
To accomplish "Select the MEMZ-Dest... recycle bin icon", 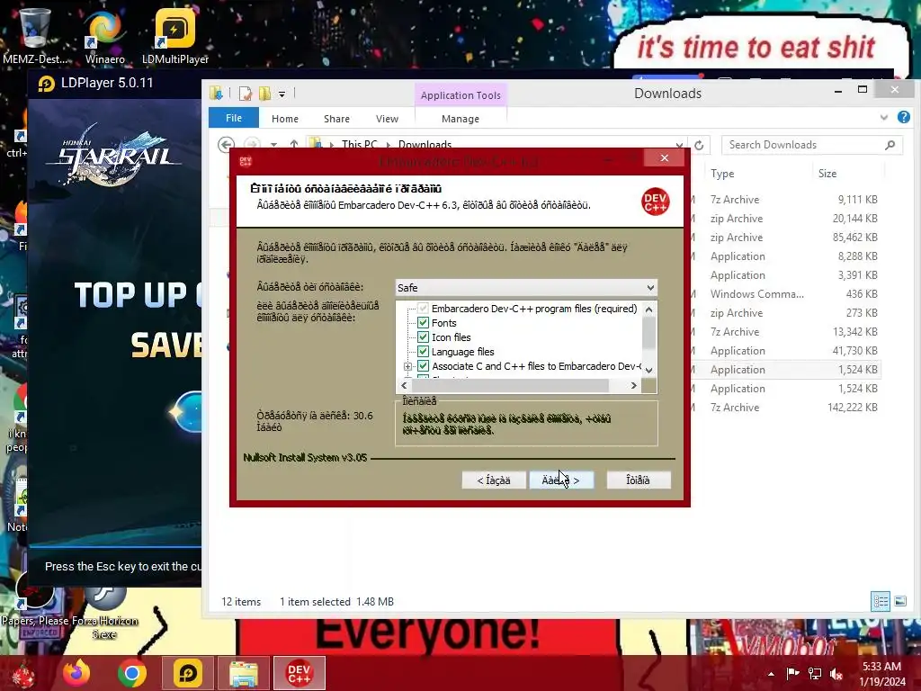I will coord(35,36).
